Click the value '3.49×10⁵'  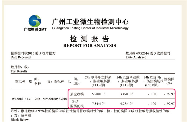point(126,94)
